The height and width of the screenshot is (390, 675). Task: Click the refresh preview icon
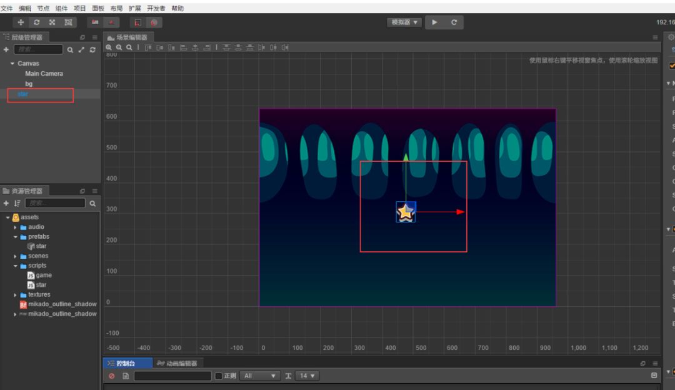[x=454, y=22]
